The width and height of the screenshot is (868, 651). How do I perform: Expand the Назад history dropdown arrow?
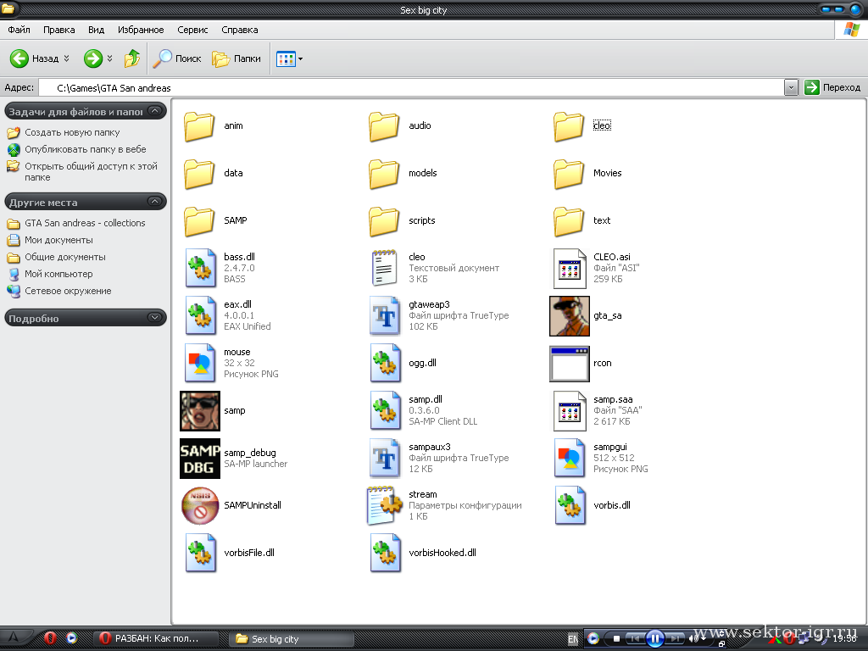pyautogui.click(x=67, y=58)
